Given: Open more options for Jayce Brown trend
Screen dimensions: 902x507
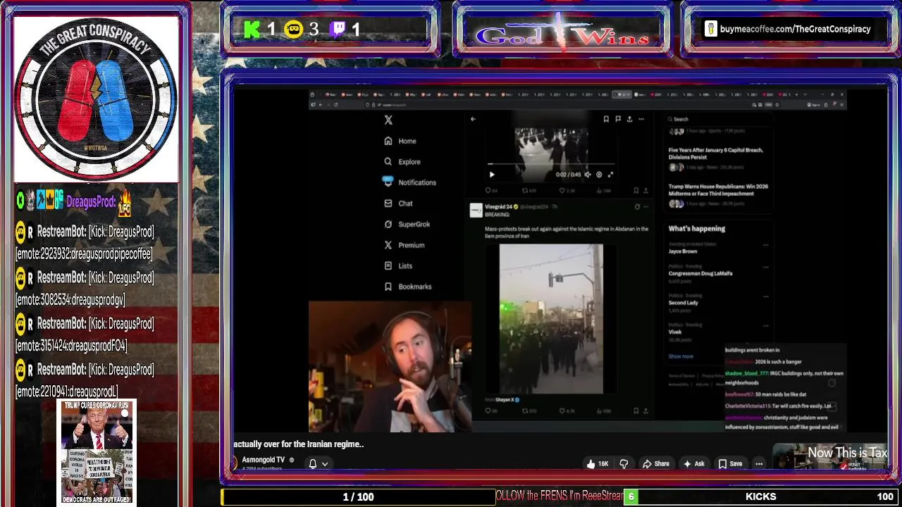Looking at the screenshot, I should pos(765,245).
